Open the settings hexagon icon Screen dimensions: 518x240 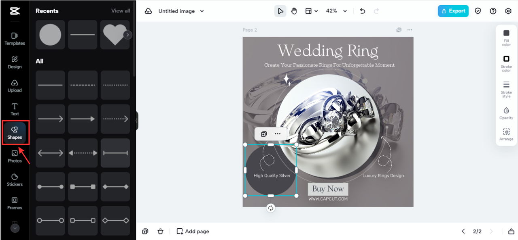click(508, 11)
